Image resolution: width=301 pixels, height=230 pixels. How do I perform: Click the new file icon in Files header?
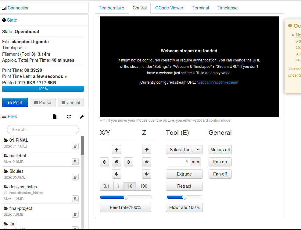[x=55, y=117]
